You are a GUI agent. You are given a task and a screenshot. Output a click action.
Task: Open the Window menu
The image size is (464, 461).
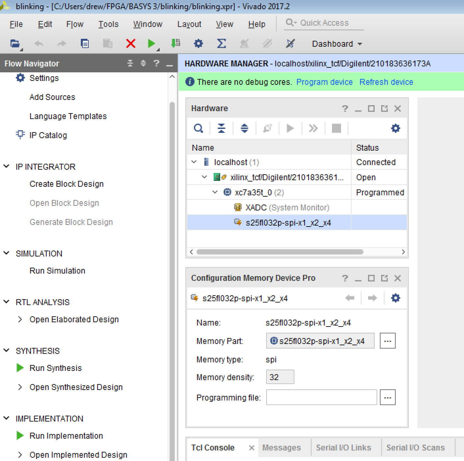click(x=148, y=24)
